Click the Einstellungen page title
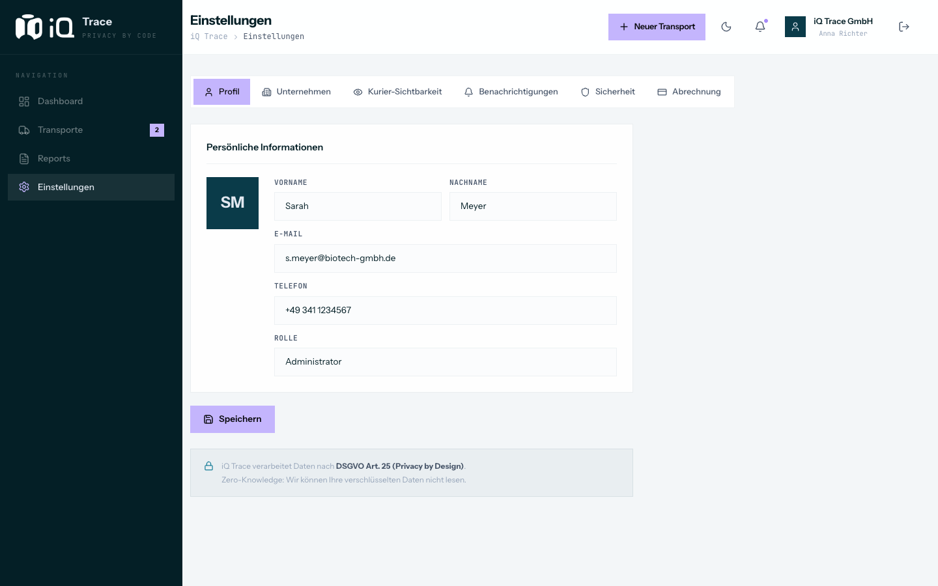This screenshot has width=938, height=586. coord(231,20)
